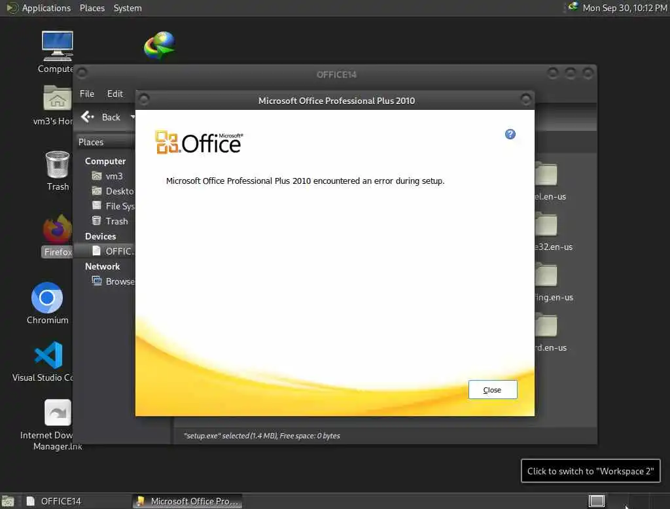Click the Office logo in the dialog
This screenshot has height=509, width=670.
click(199, 142)
